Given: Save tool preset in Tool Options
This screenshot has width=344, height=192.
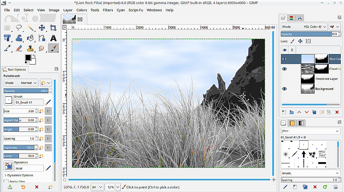Looking at the screenshot, I should coord(10,187).
